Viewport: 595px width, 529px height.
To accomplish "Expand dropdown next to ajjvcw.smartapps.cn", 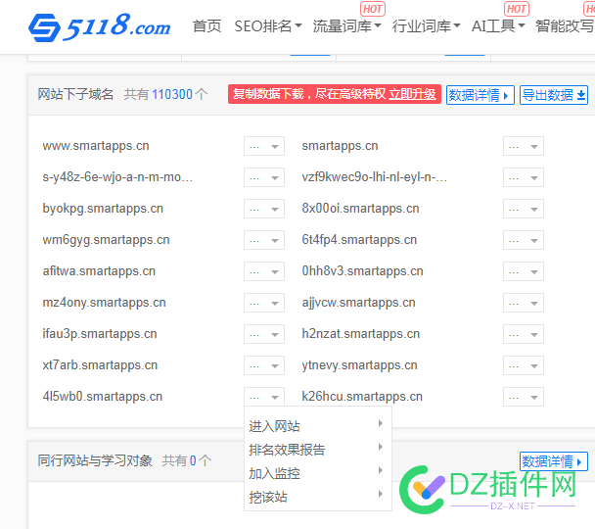I will [x=524, y=303].
